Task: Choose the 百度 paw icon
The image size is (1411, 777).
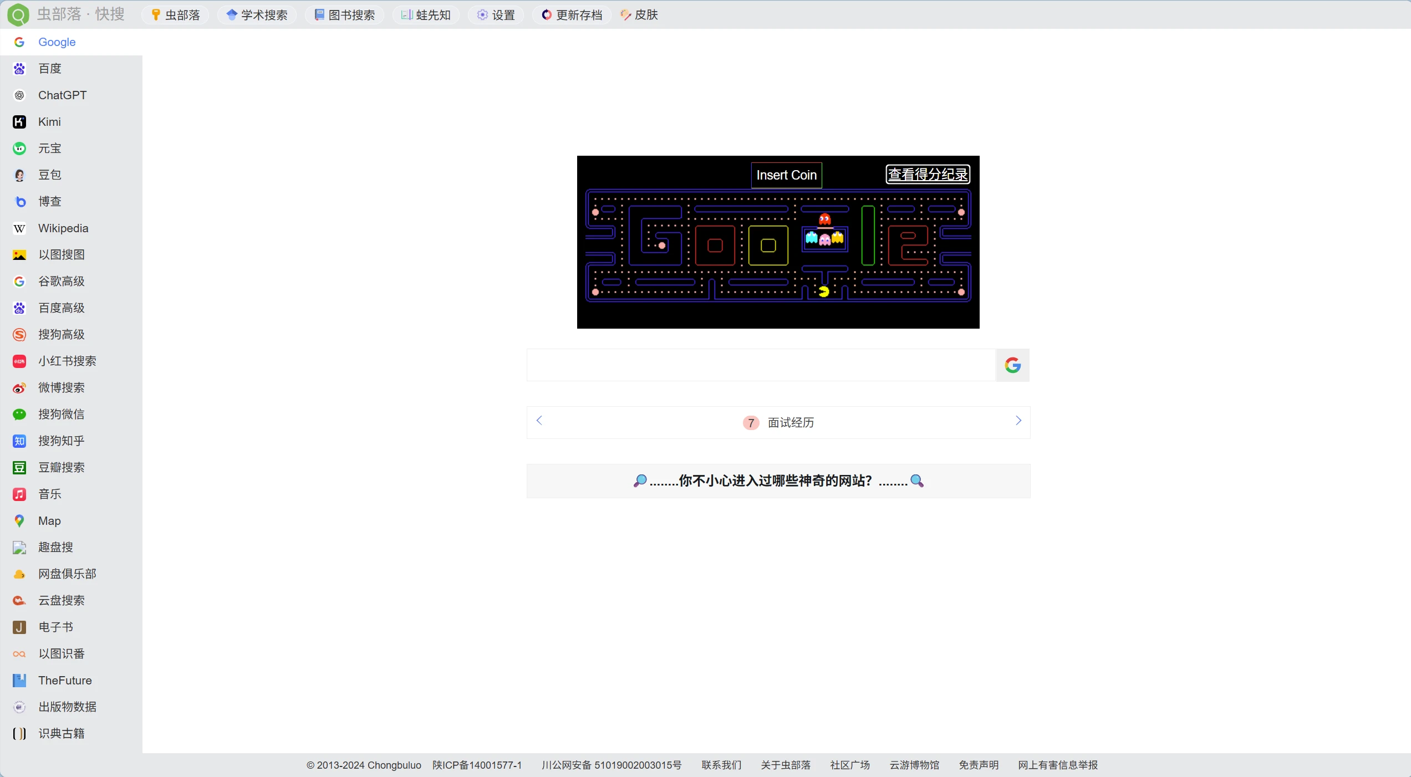Action: (x=19, y=69)
